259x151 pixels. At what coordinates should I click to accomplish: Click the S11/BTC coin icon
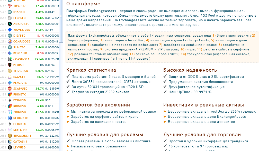pyautogui.click(x=10, y=47)
